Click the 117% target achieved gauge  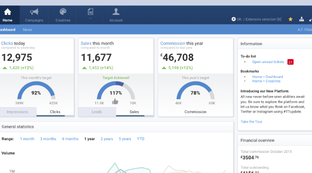coord(116,91)
